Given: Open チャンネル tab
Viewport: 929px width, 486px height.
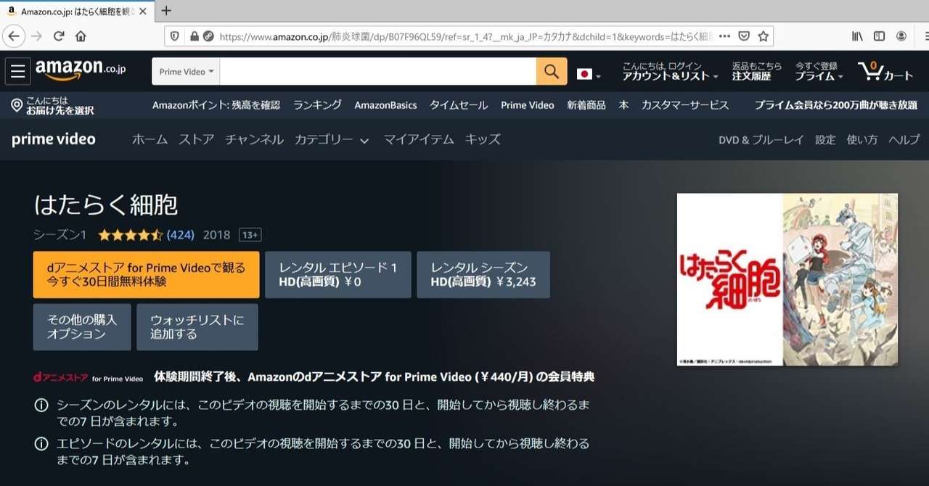Looking at the screenshot, I should click(x=254, y=139).
